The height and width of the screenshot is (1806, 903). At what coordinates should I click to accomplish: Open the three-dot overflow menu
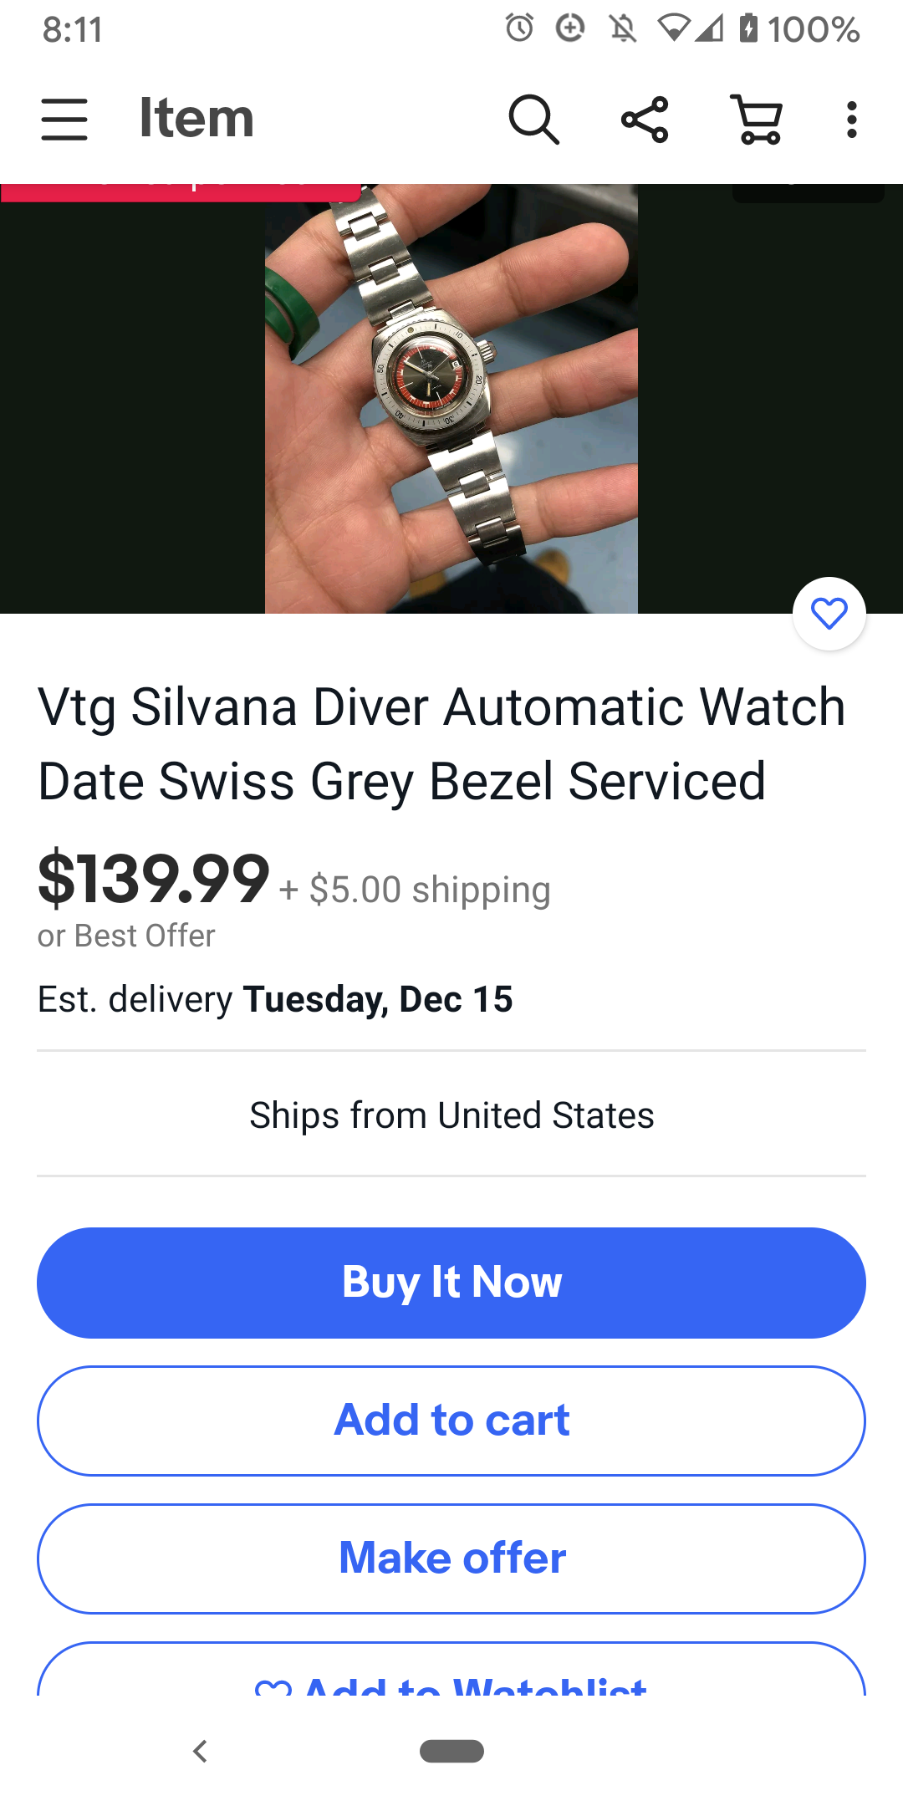tap(852, 119)
